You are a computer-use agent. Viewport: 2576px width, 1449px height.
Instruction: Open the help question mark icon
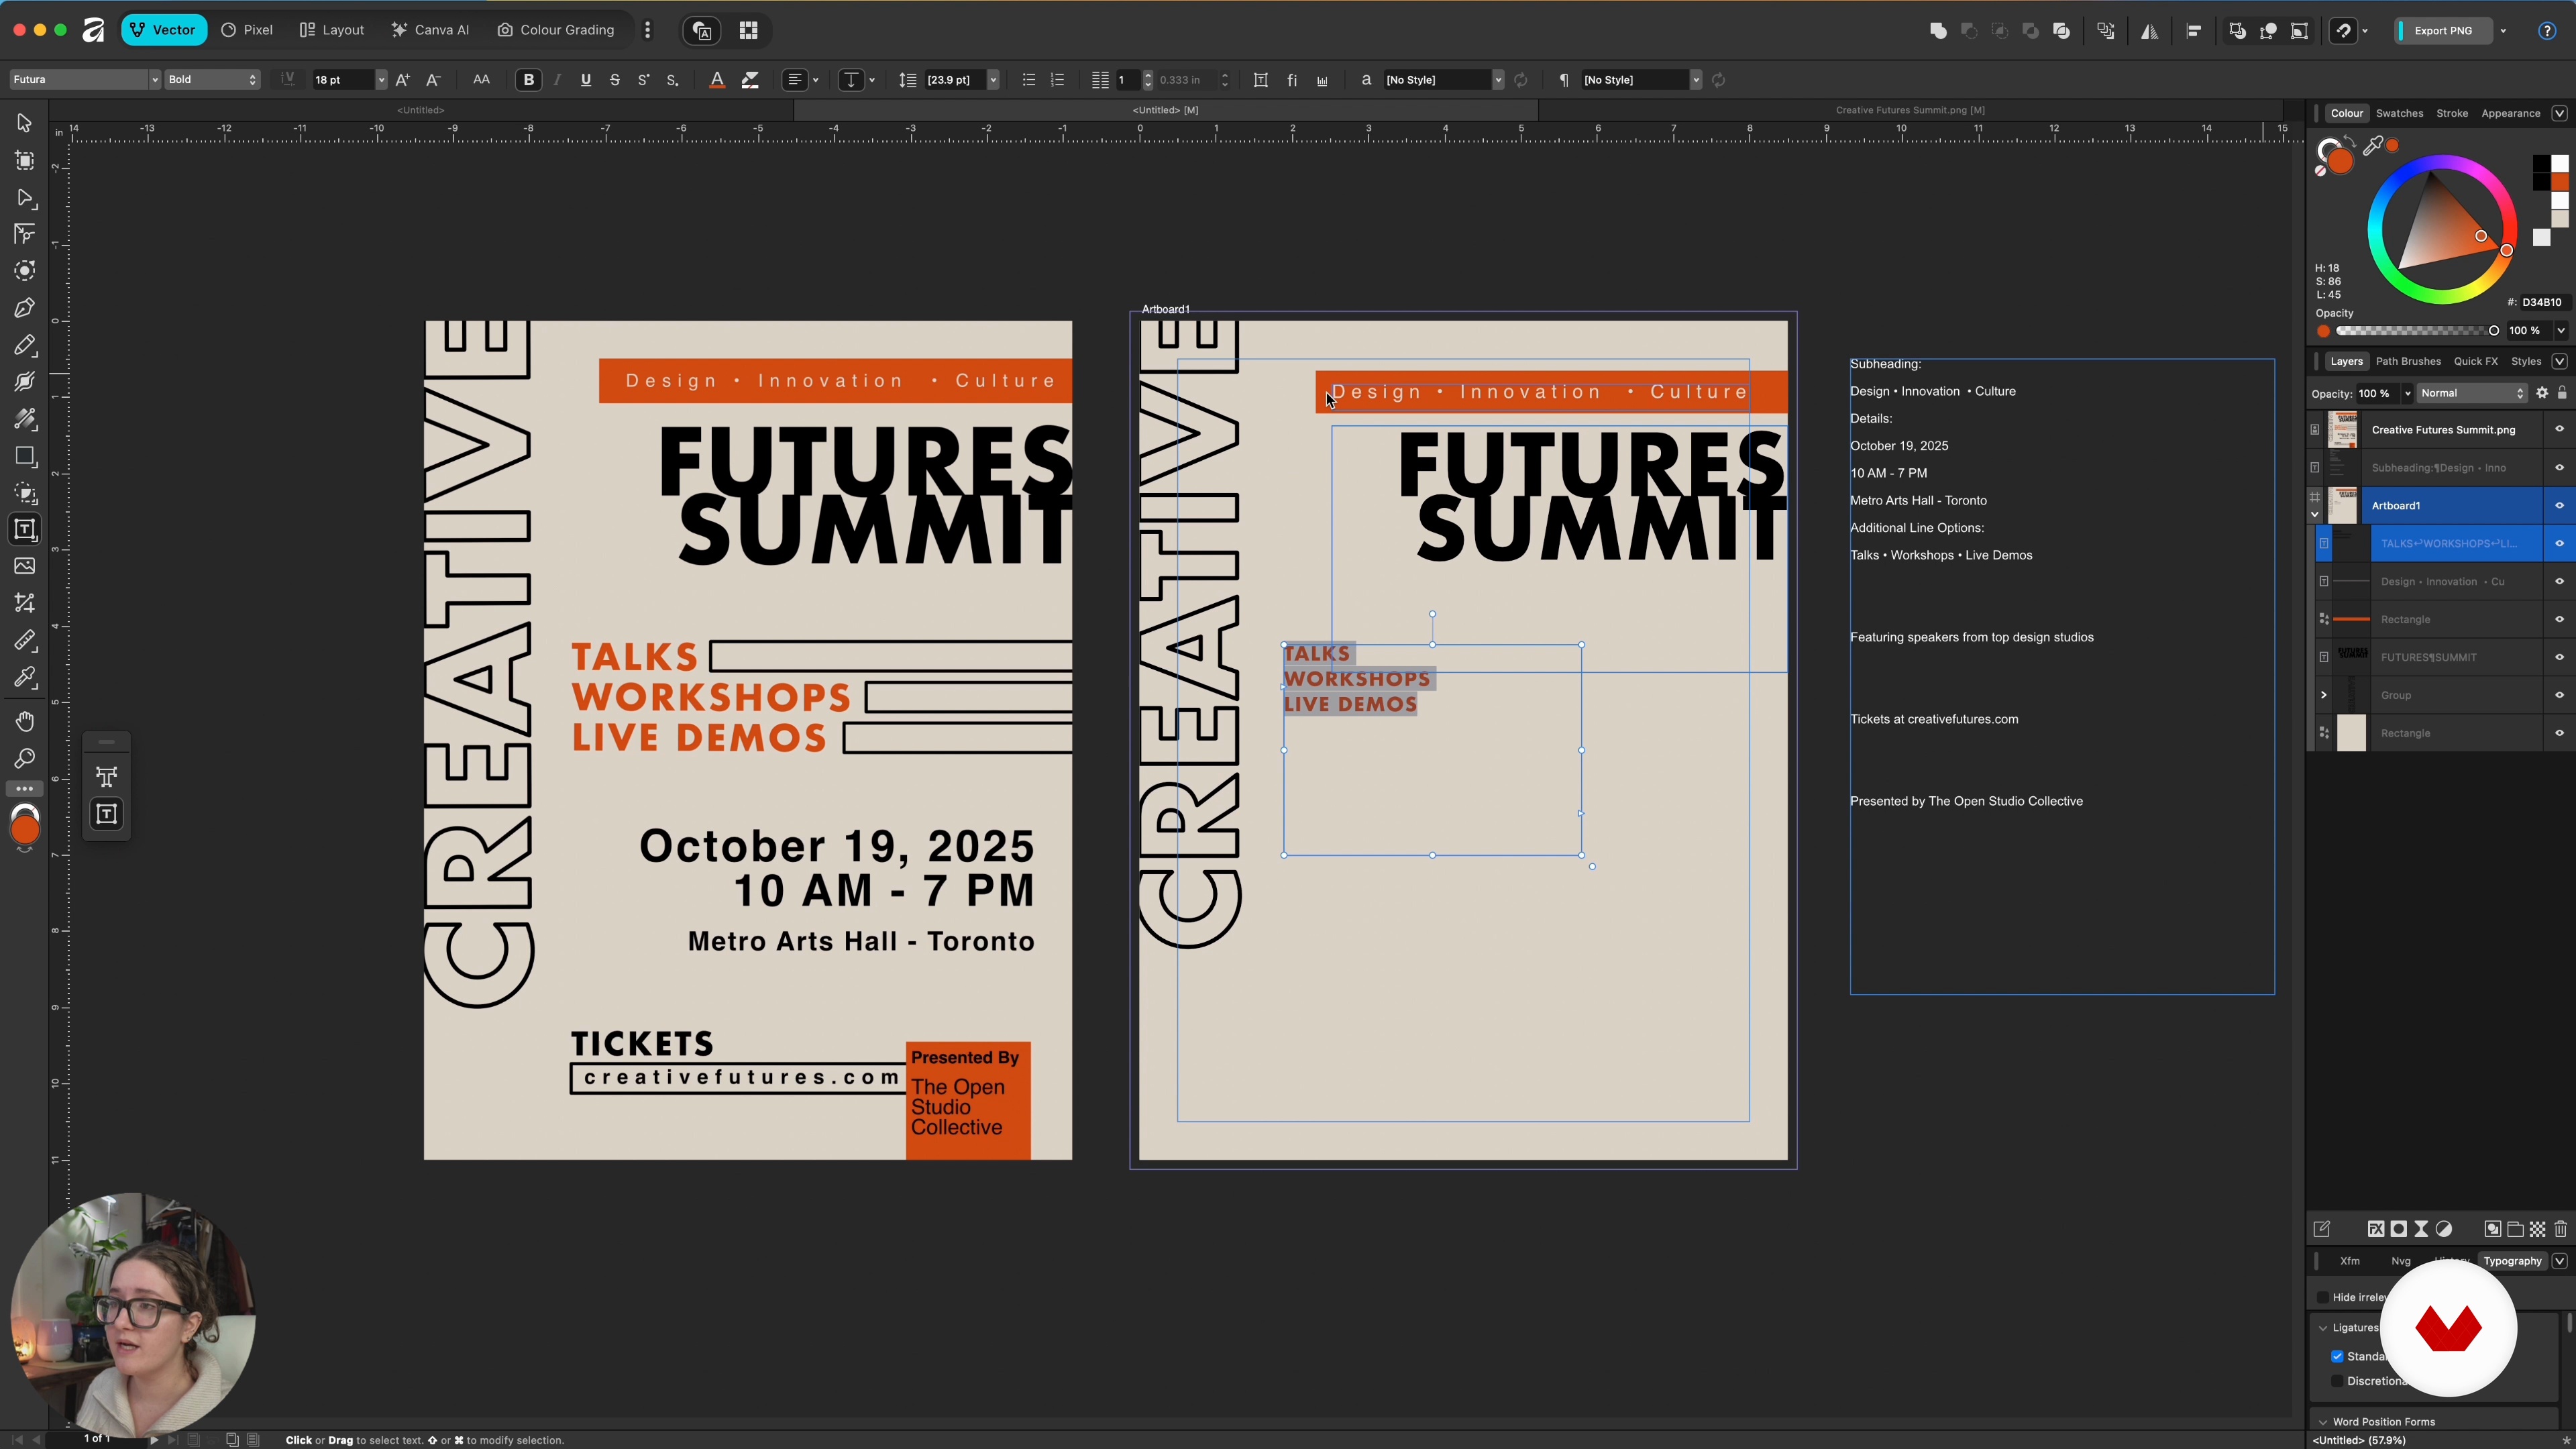[x=2547, y=31]
